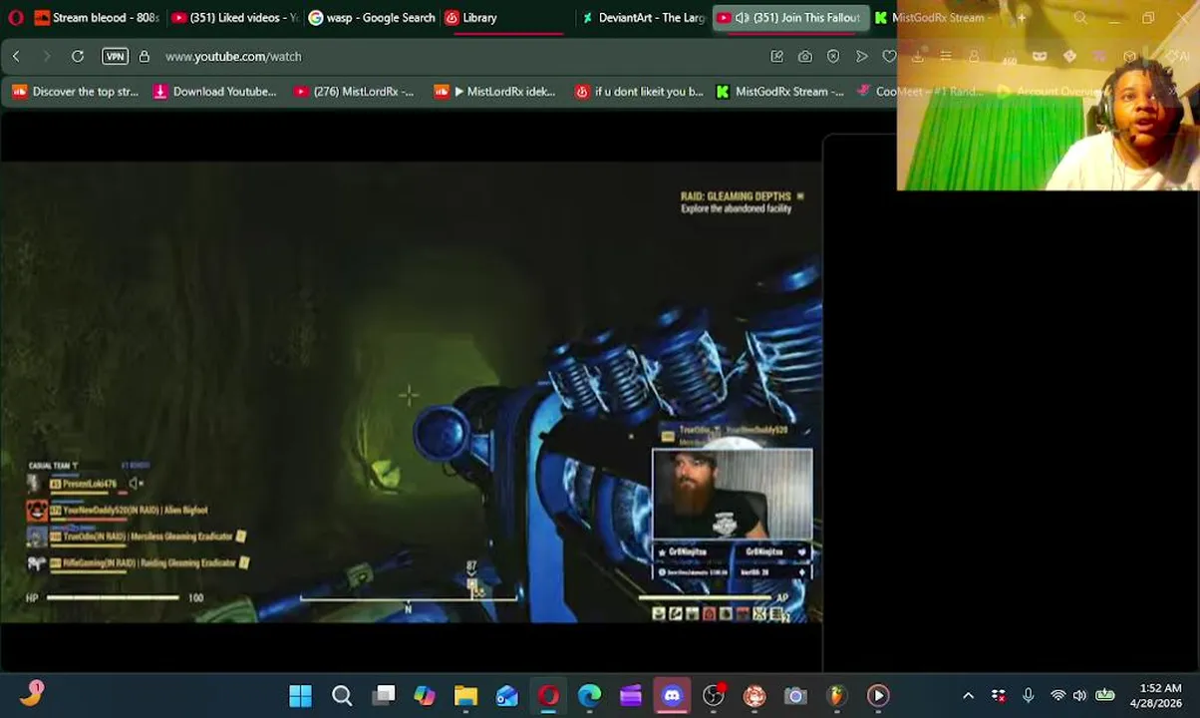Image resolution: width=1200 pixels, height=718 pixels.
Task: Open the media player play-button taskbar icon
Action: point(878,695)
